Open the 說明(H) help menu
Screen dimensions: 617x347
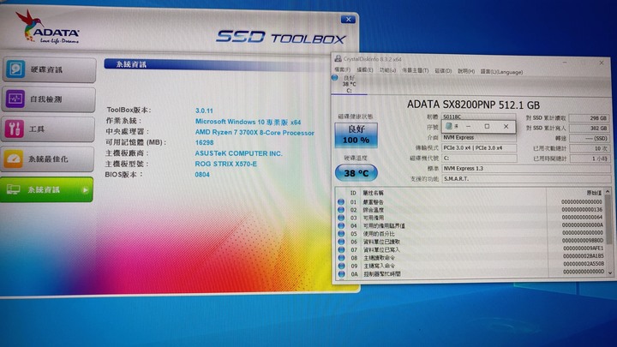[466, 72]
